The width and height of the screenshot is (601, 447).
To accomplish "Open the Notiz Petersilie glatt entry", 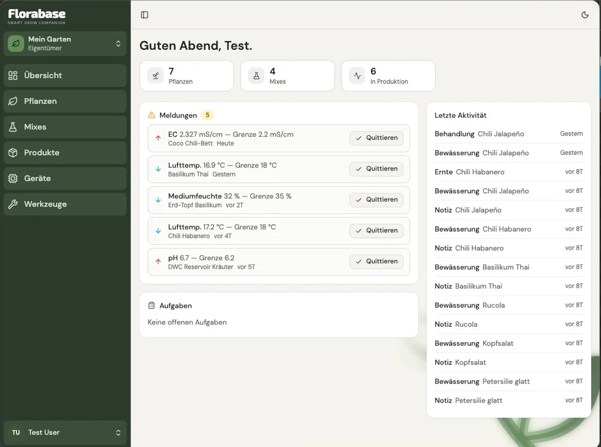I will coord(509,401).
